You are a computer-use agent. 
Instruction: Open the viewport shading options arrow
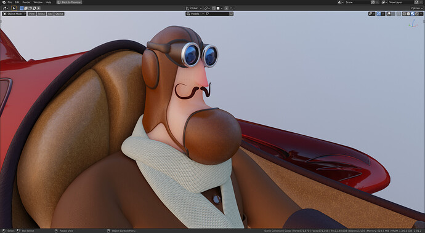(421, 14)
